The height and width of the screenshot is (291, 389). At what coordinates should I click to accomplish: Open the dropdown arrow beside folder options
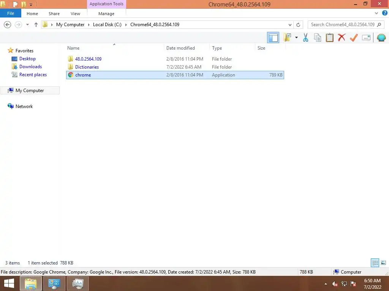[296, 38]
